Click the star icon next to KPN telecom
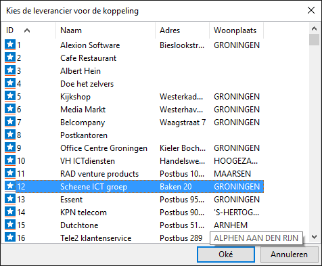This screenshot has height=266, width=322. point(10,212)
